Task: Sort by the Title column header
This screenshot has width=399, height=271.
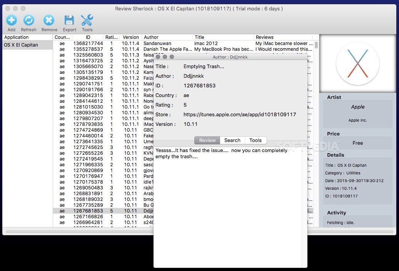Action: coord(223,37)
